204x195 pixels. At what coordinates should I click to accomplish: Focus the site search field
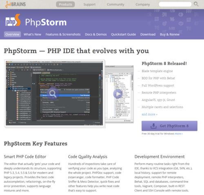[x=175, y=4]
